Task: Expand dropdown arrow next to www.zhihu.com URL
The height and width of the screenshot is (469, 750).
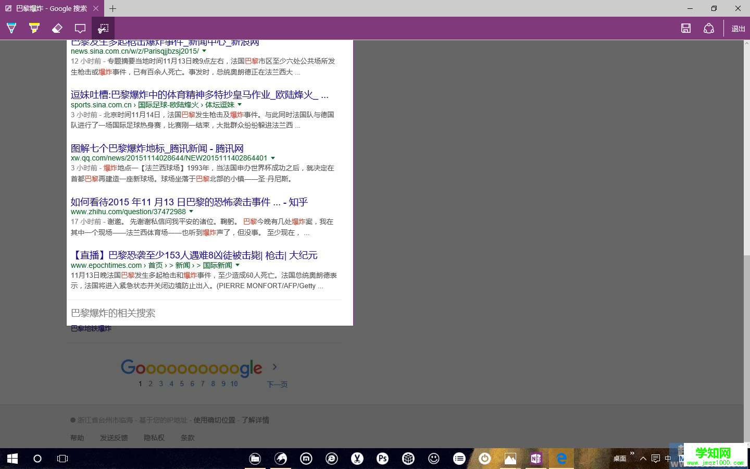Action: 191,212
